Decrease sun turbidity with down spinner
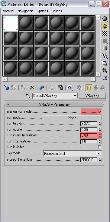The width and height of the screenshot is (110, 222). 100,125
